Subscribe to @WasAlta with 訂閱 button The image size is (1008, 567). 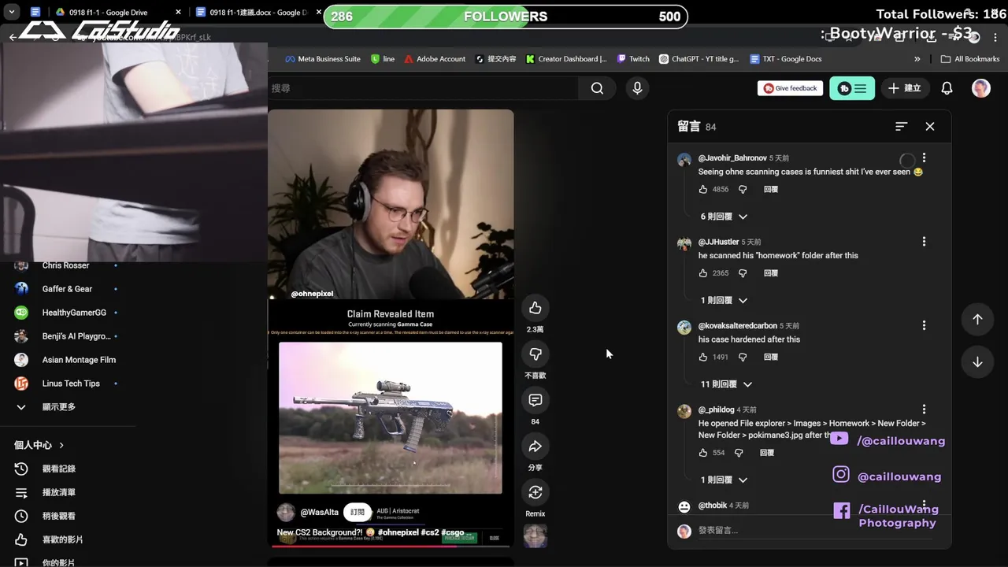358,512
